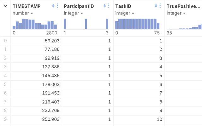This screenshot has height=126, width=202.
Task: Click the TIMESTAMP histogram chart
Action: tap(35, 24)
